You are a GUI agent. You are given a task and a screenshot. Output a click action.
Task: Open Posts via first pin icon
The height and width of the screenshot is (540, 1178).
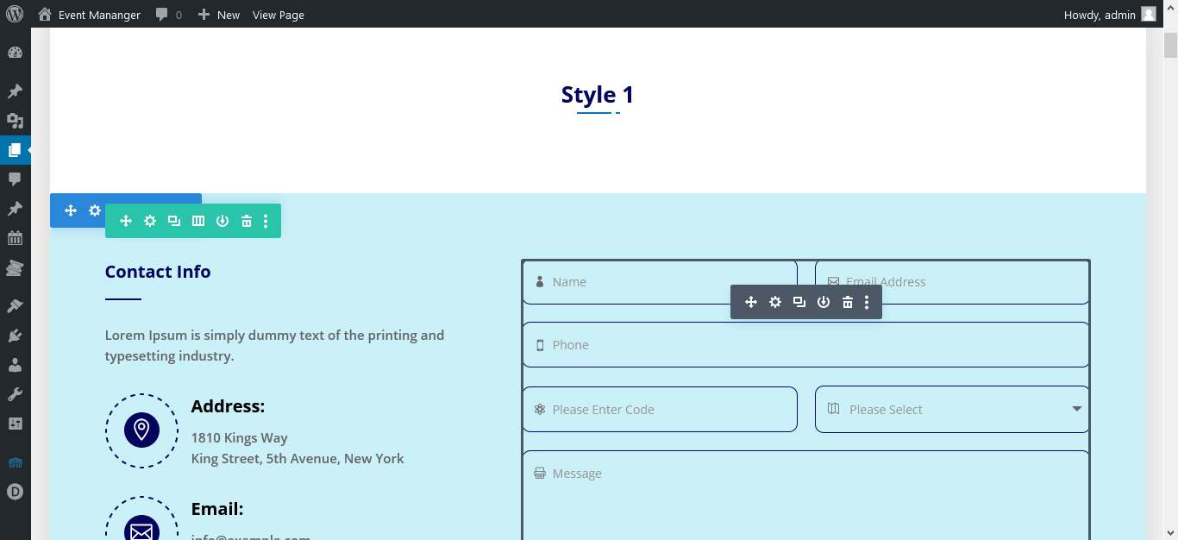coord(15,91)
